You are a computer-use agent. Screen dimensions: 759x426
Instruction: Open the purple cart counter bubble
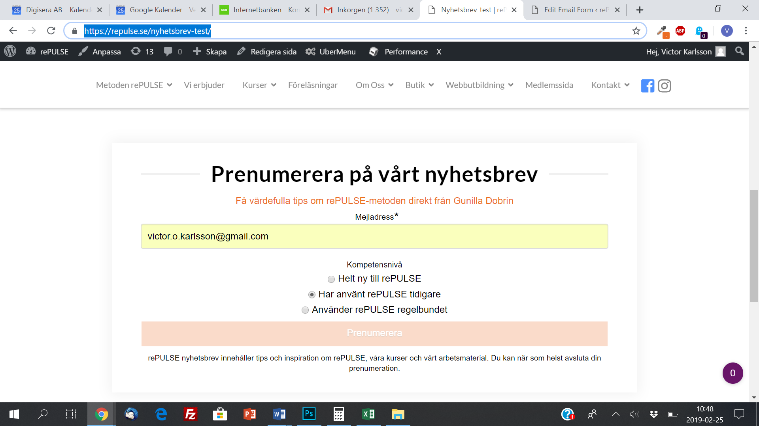click(x=733, y=373)
